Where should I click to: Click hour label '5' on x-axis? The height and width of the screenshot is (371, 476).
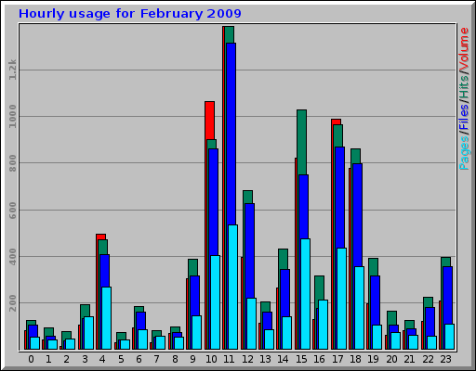pos(121,359)
